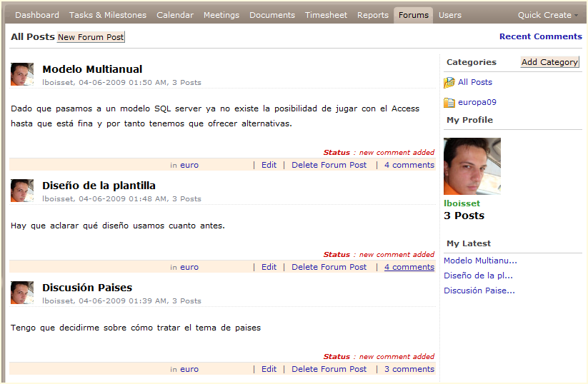Viewport: 588px width, 384px height.
Task: Click avatar beside Discusión Paises post
Action: pos(22,293)
